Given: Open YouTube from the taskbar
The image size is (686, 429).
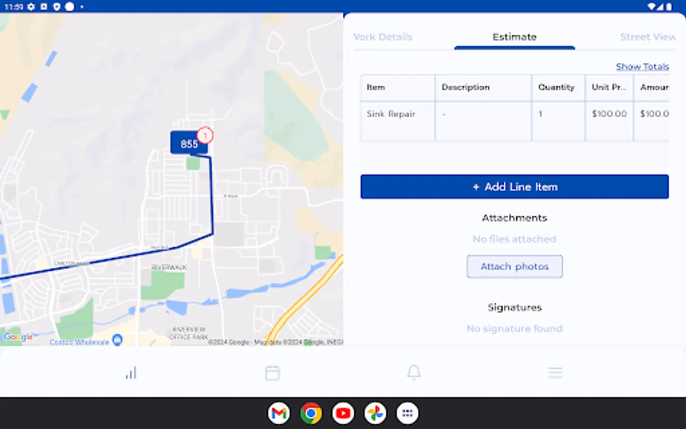Looking at the screenshot, I should (343, 413).
